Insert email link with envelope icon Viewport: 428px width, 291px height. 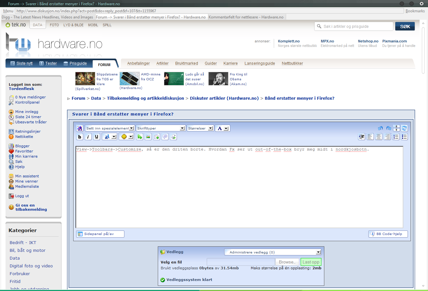[x=156, y=137]
